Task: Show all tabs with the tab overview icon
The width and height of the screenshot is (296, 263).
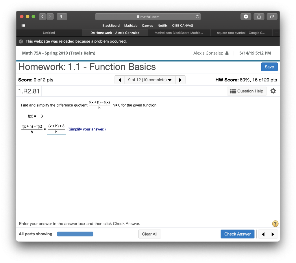Action: click(x=272, y=16)
